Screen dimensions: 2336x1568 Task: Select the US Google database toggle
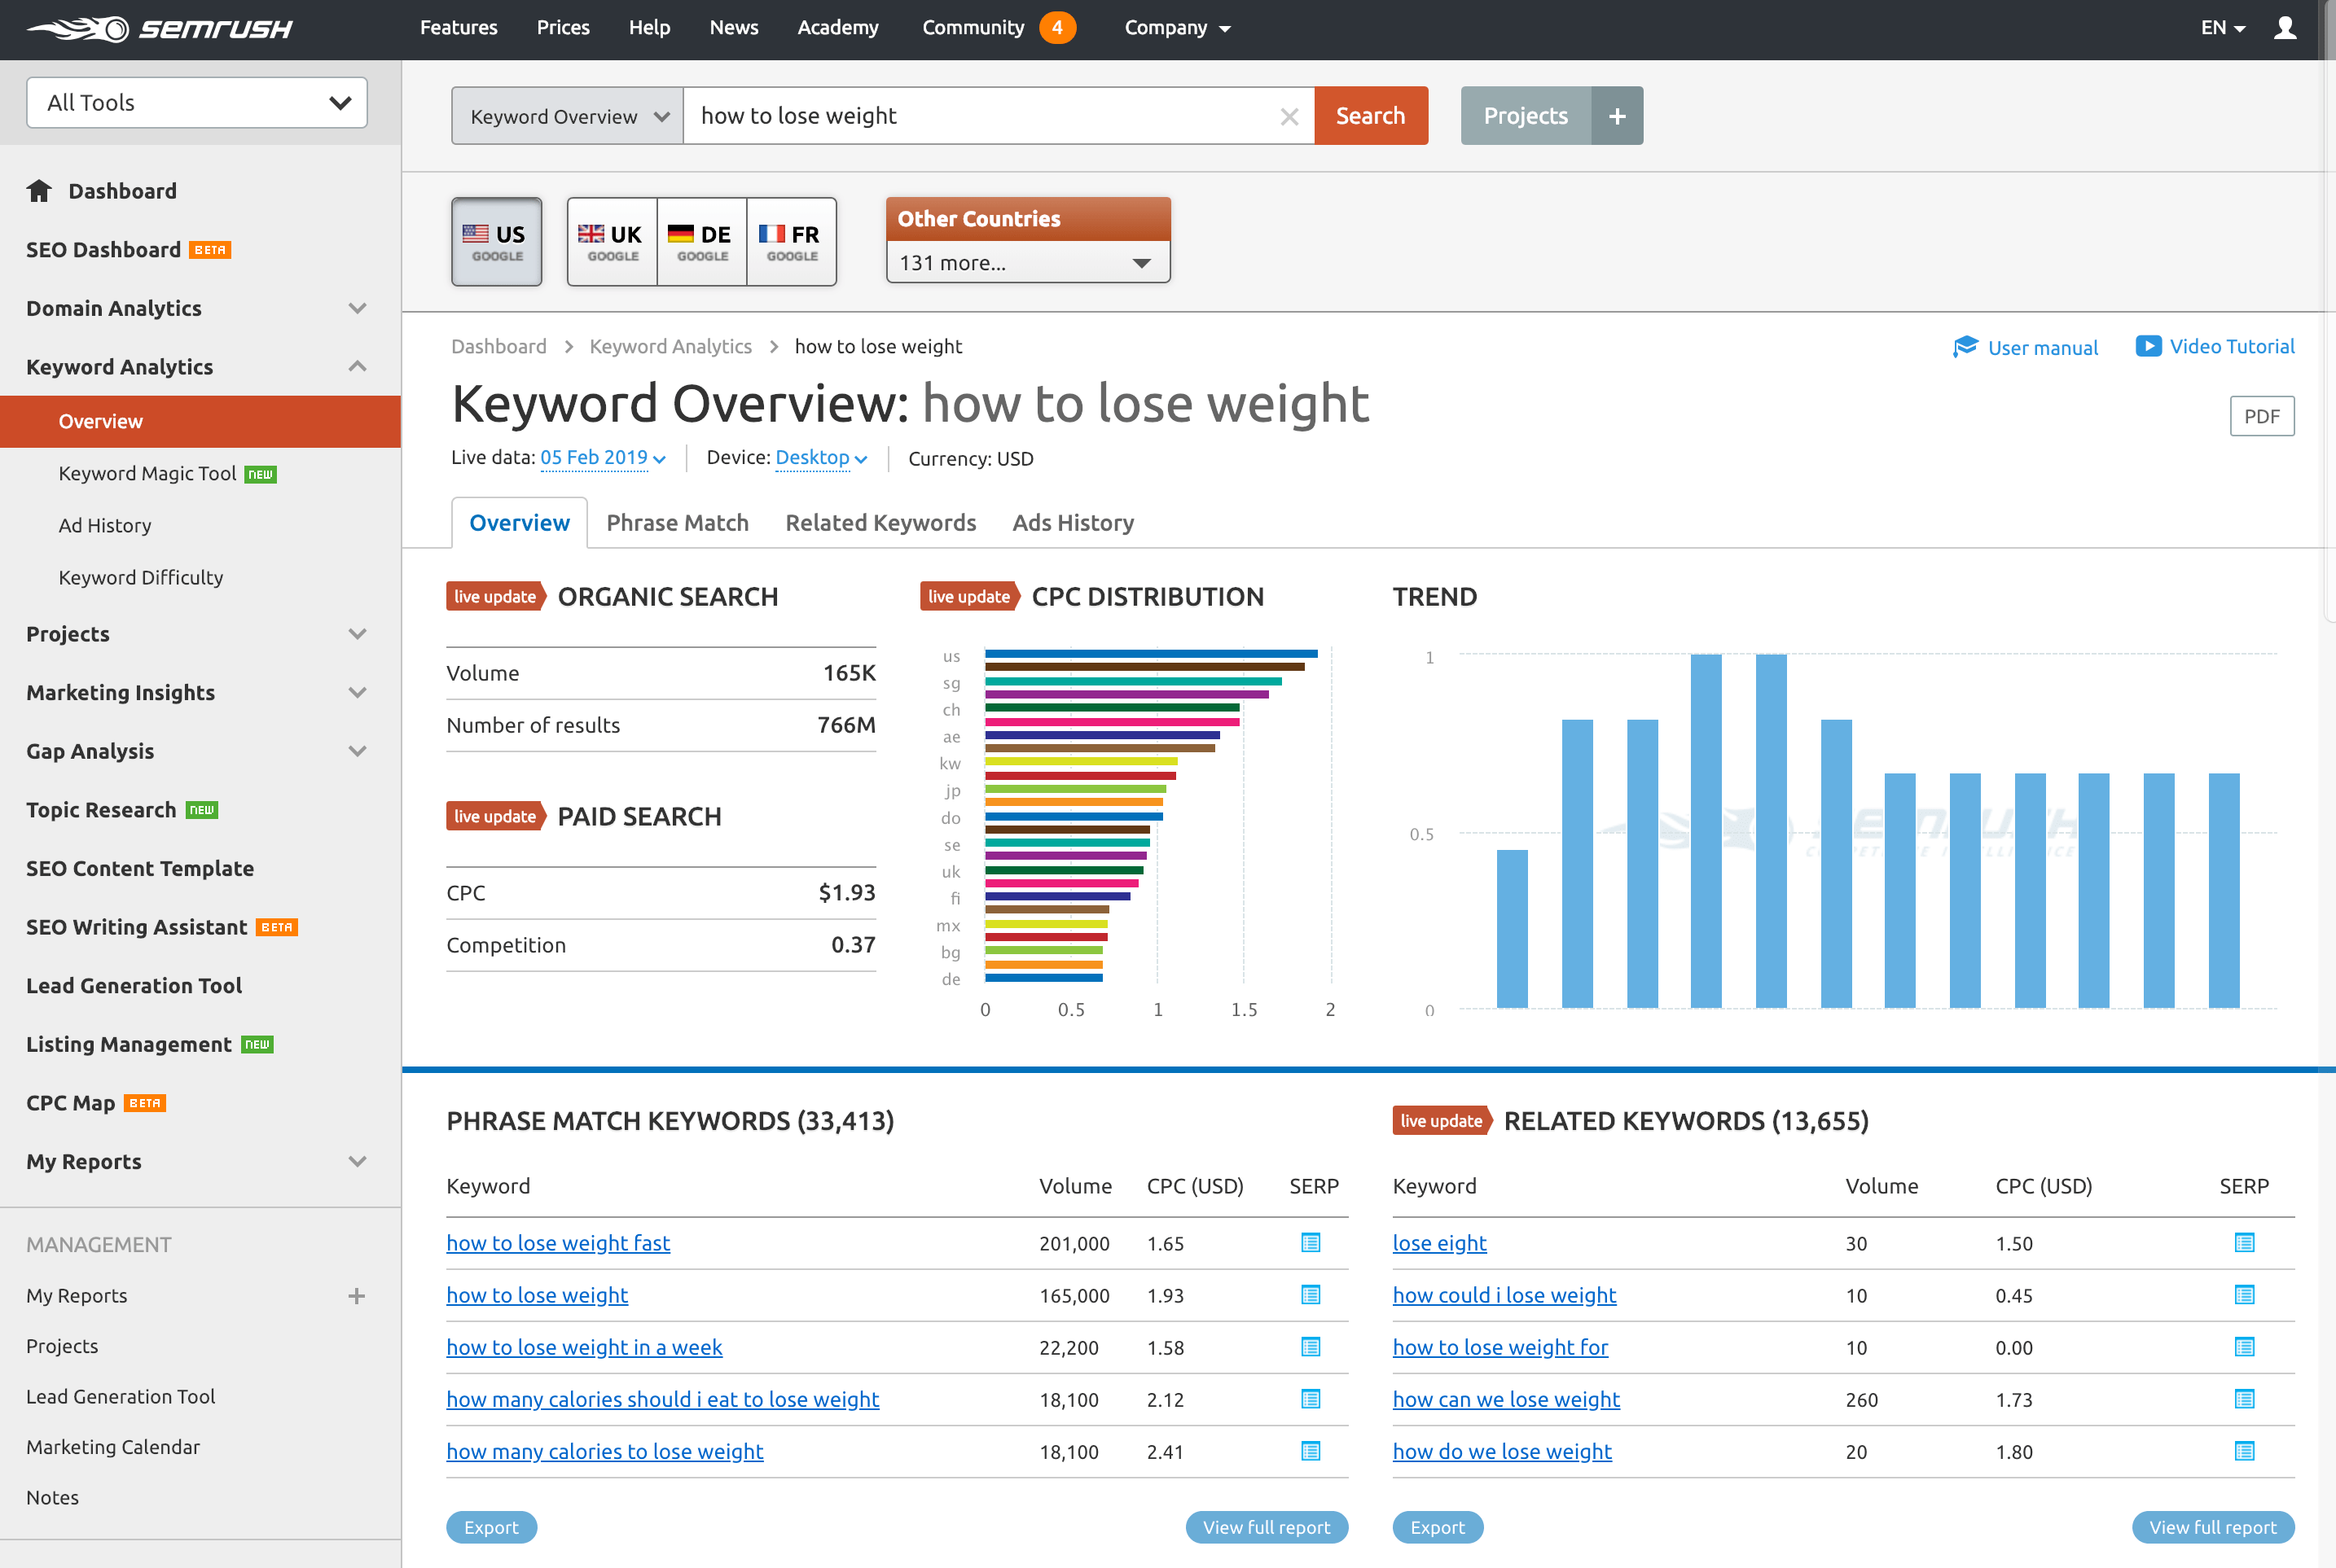click(x=496, y=242)
